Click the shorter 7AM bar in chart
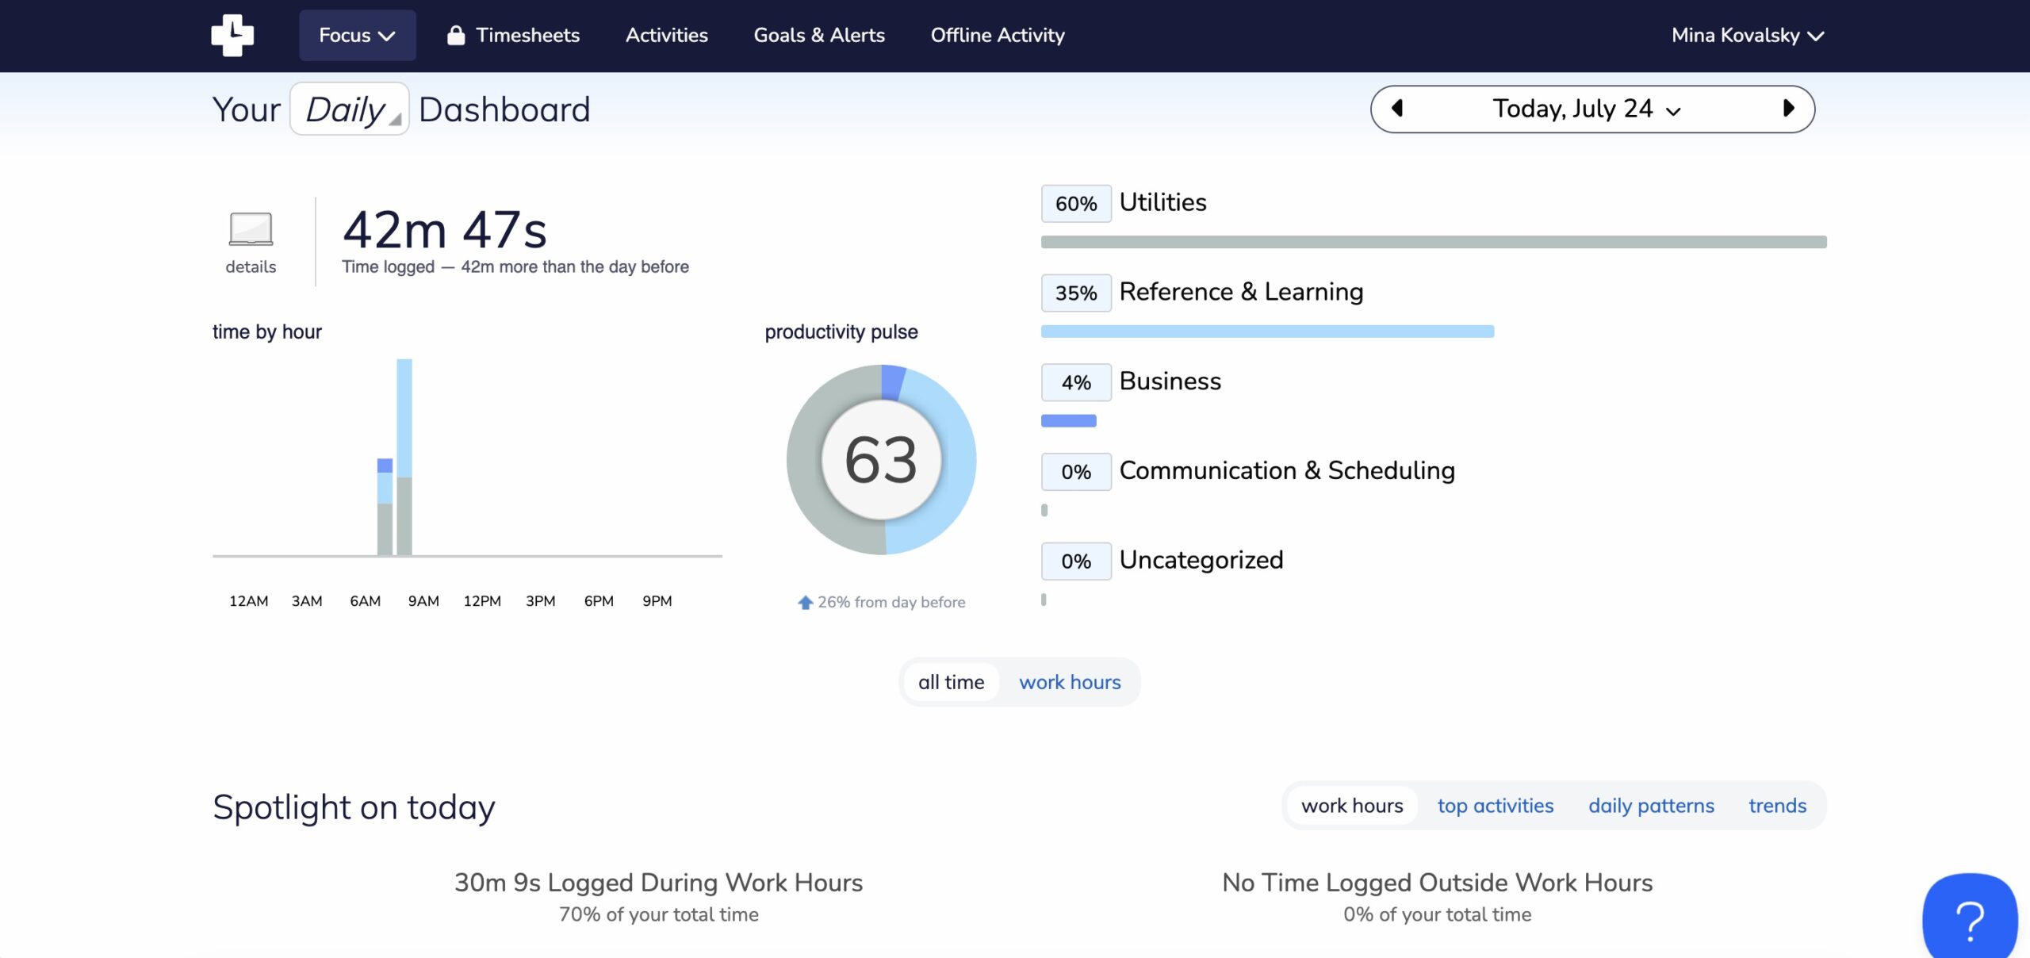The height and width of the screenshot is (958, 2030). pyautogui.click(x=385, y=506)
